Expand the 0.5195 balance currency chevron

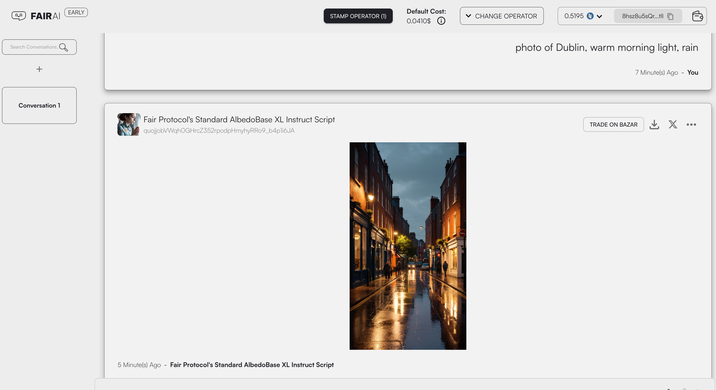[599, 16]
